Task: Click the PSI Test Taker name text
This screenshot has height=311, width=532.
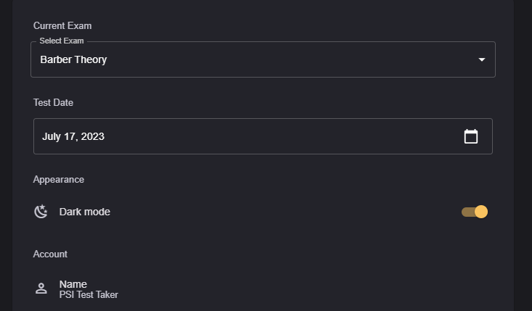Action: 89,295
